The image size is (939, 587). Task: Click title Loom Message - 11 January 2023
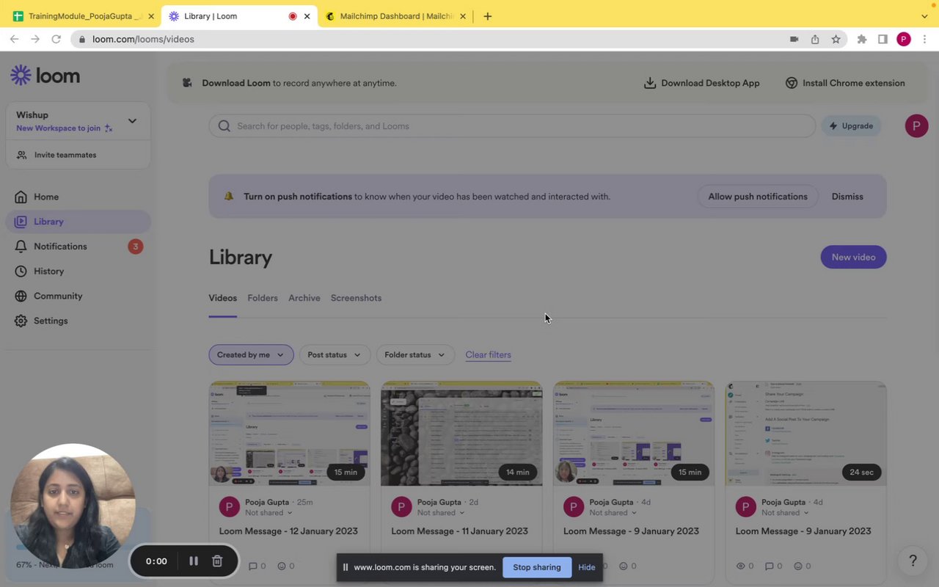pyautogui.click(x=459, y=531)
